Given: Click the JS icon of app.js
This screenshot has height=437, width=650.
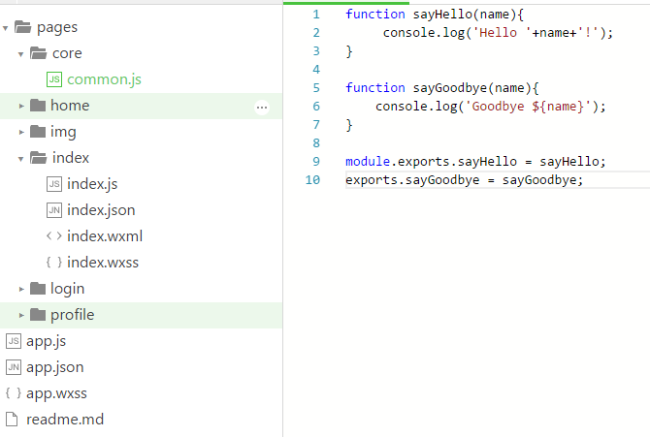Looking at the screenshot, I should click(14, 341).
